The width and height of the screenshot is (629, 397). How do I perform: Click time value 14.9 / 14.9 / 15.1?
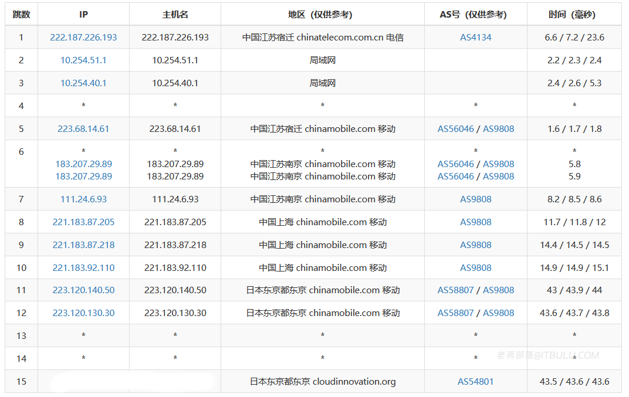pyautogui.click(x=574, y=267)
